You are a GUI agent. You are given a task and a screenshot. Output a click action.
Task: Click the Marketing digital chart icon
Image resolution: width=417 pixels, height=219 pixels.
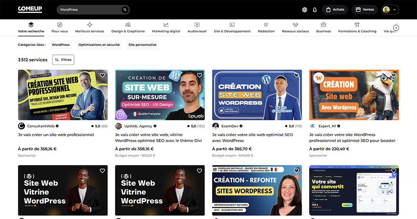point(166,25)
